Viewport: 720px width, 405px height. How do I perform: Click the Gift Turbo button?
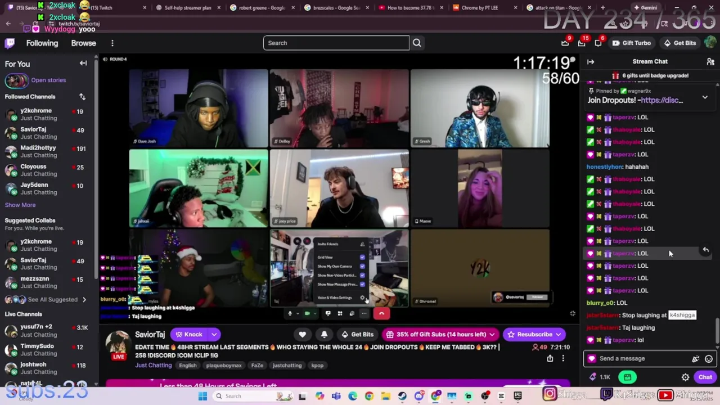tap(632, 43)
